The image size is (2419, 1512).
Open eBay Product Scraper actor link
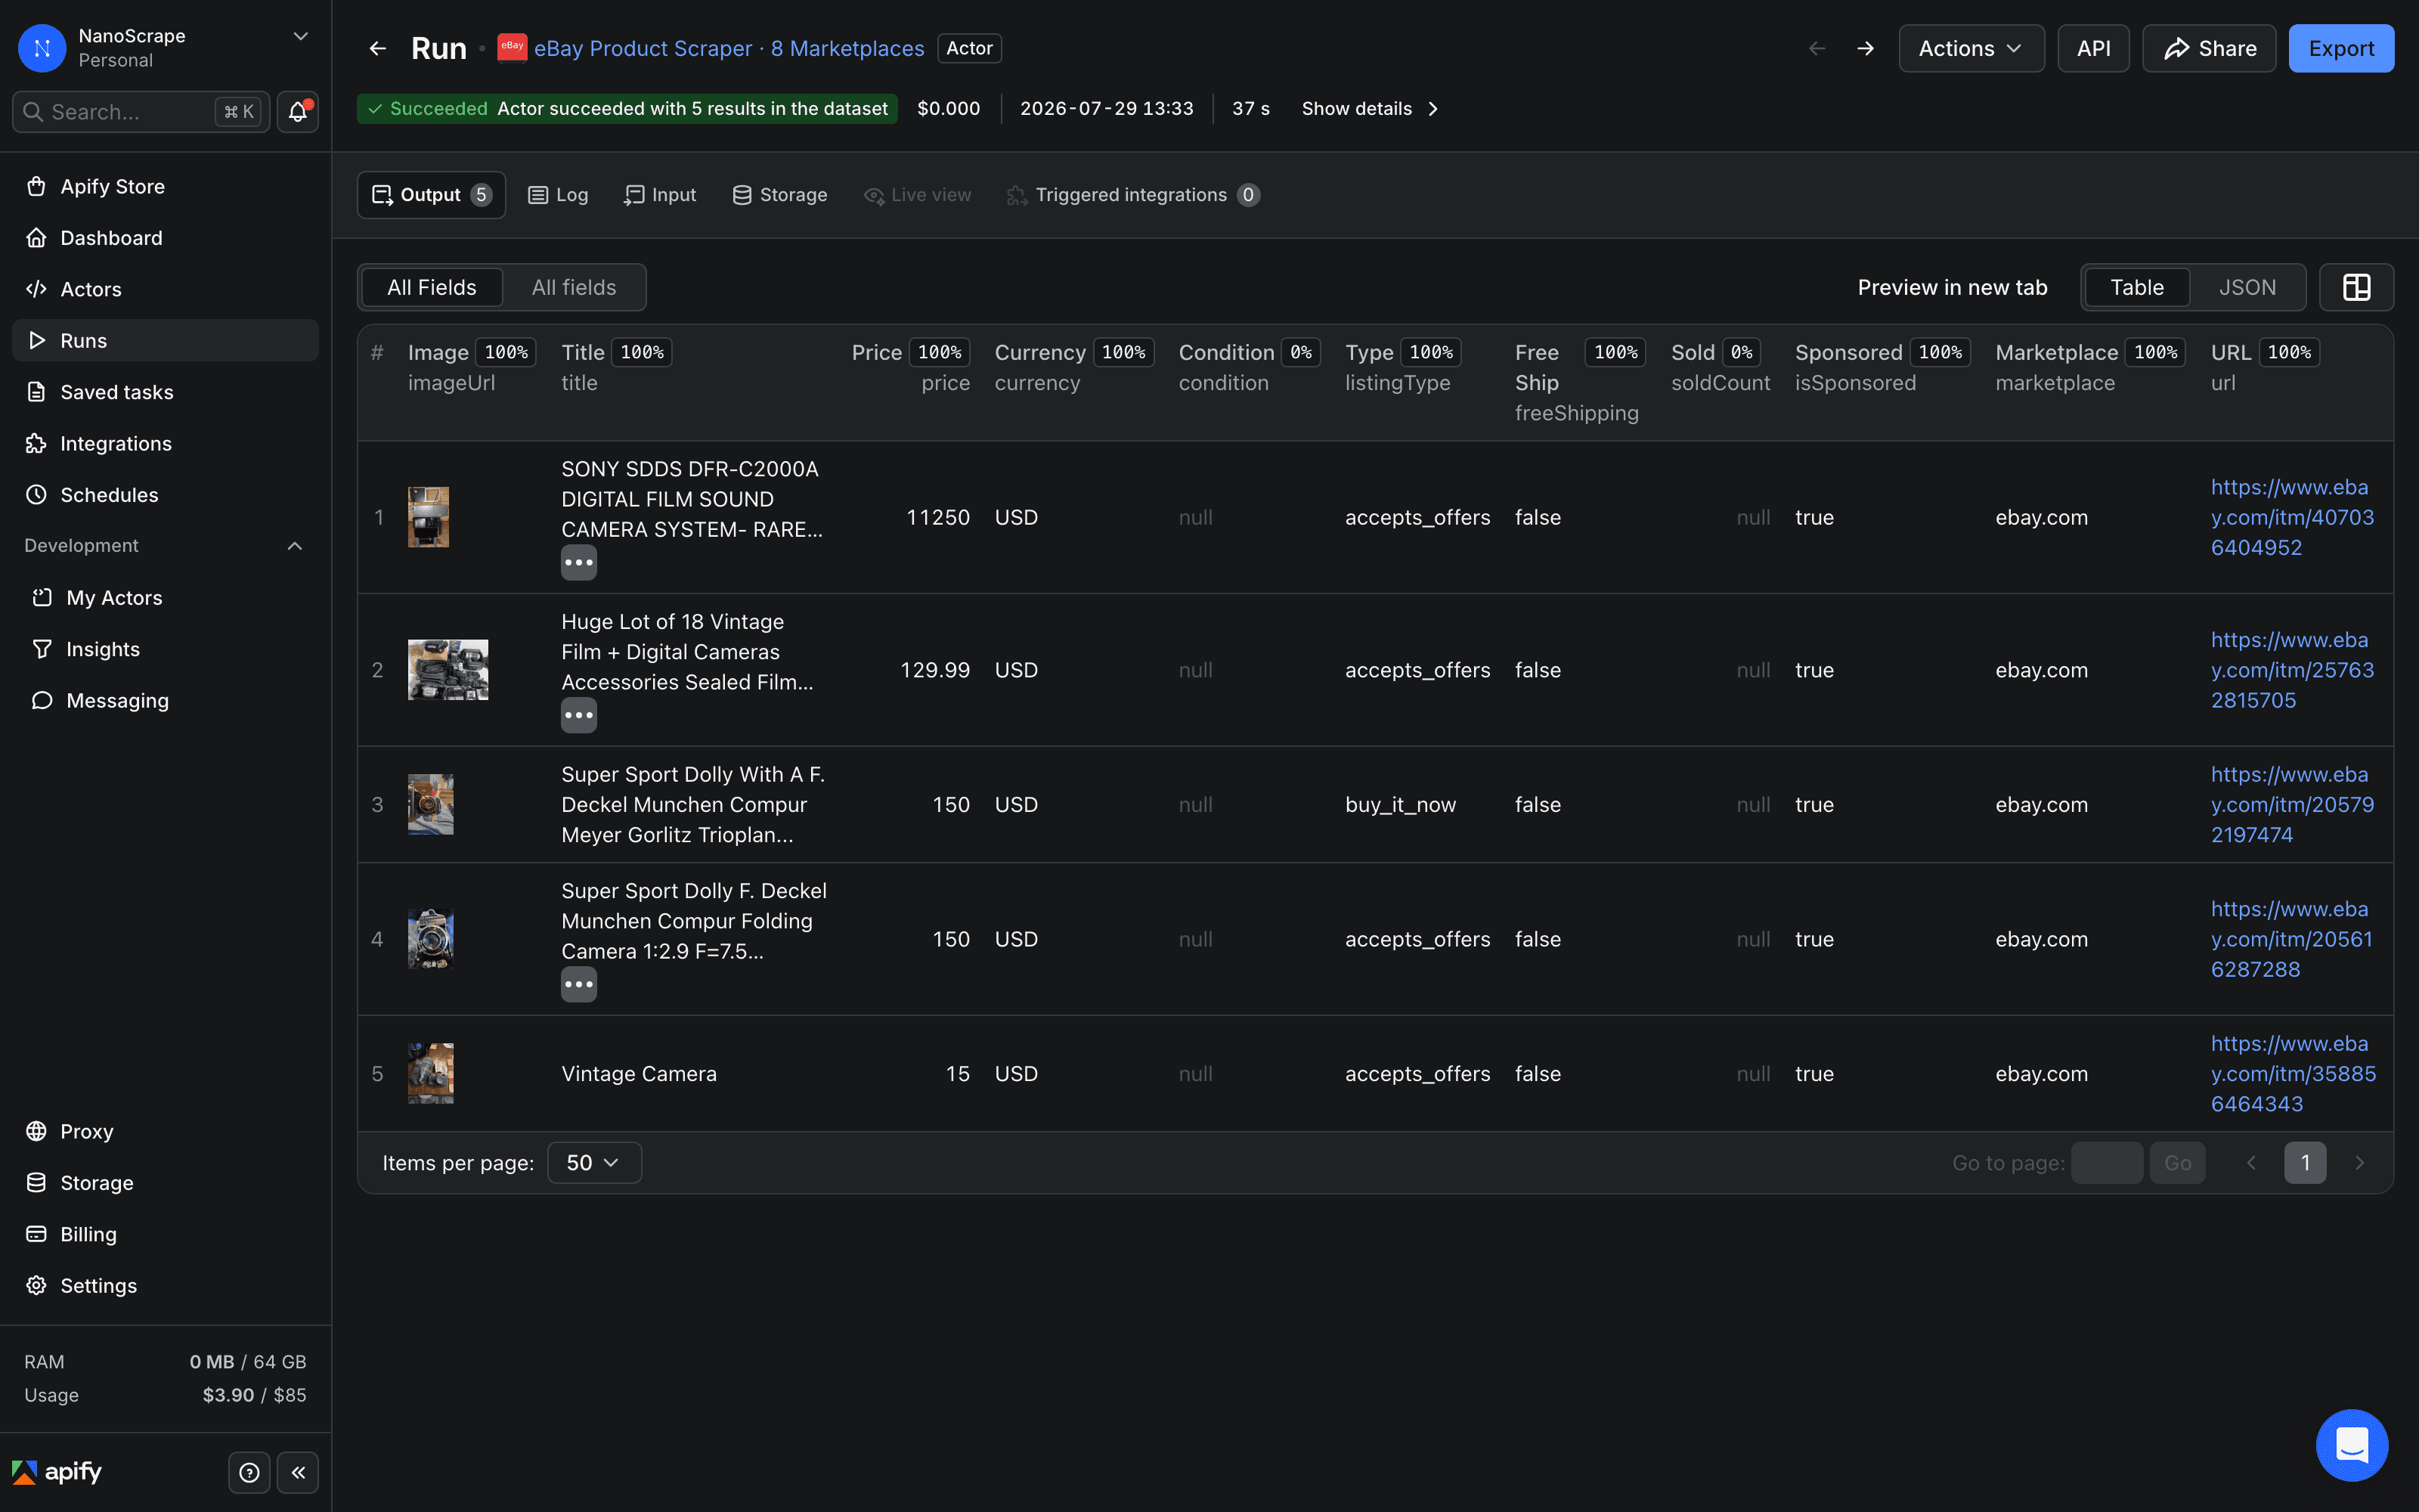click(x=729, y=48)
